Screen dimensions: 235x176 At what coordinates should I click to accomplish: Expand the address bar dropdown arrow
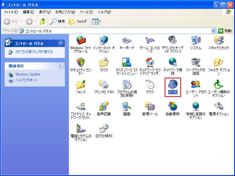click(x=213, y=31)
